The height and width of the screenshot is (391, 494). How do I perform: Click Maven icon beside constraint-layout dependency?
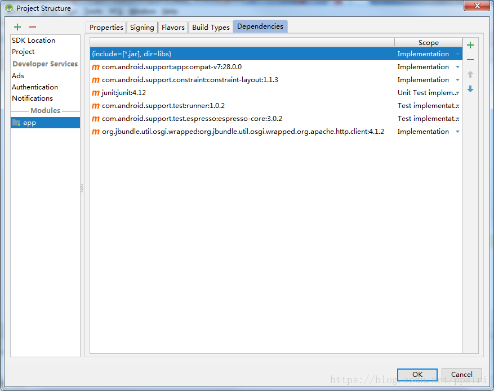point(95,80)
